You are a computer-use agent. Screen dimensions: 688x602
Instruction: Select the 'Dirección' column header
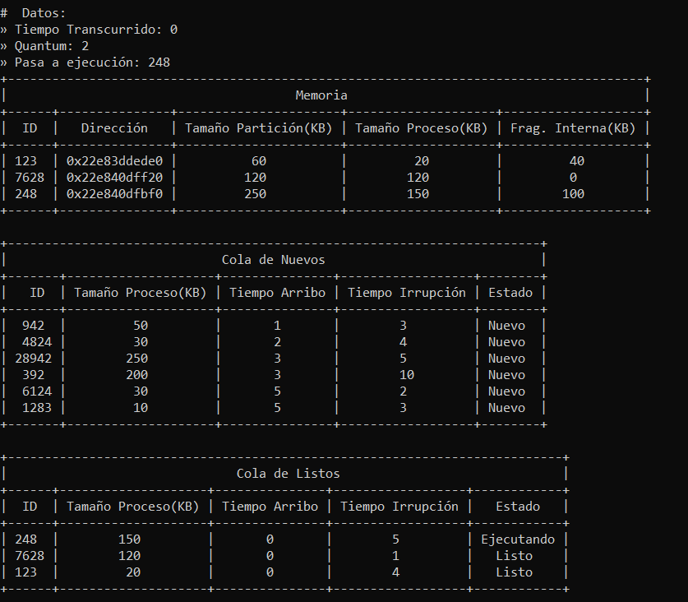pyautogui.click(x=114, y=128)
